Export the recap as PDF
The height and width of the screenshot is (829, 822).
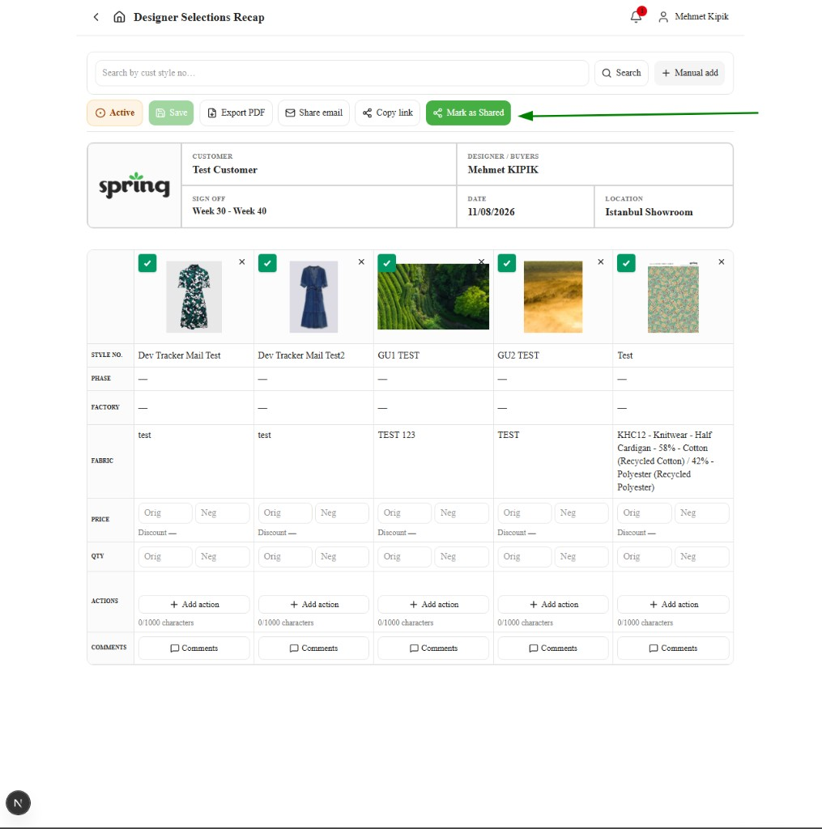(236, 113)
